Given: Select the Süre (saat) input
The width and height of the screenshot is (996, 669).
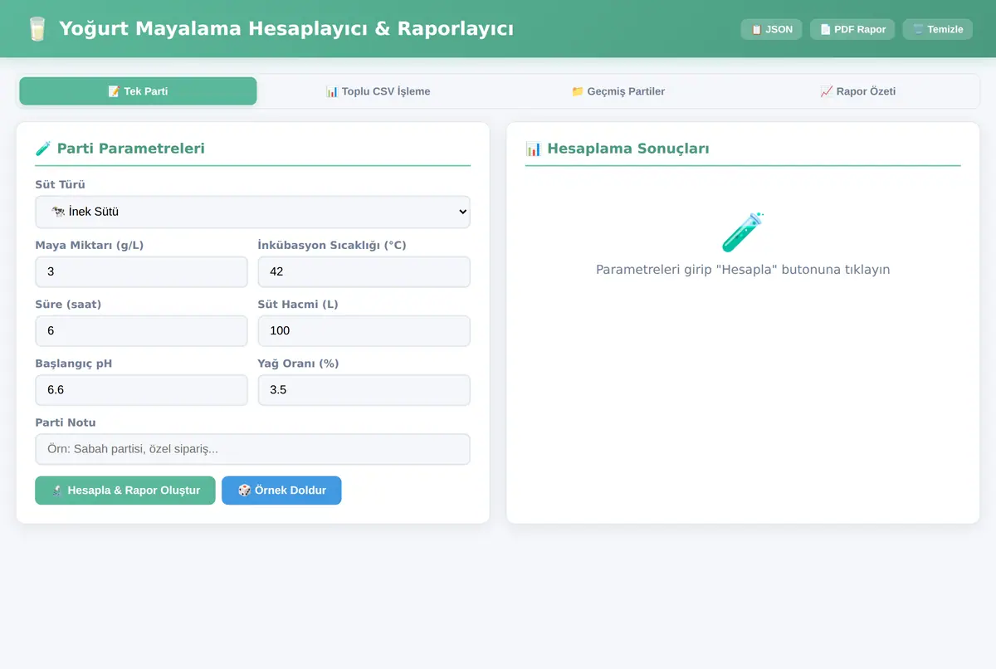Looking at the screenshot, I should [x=141, y=330].
